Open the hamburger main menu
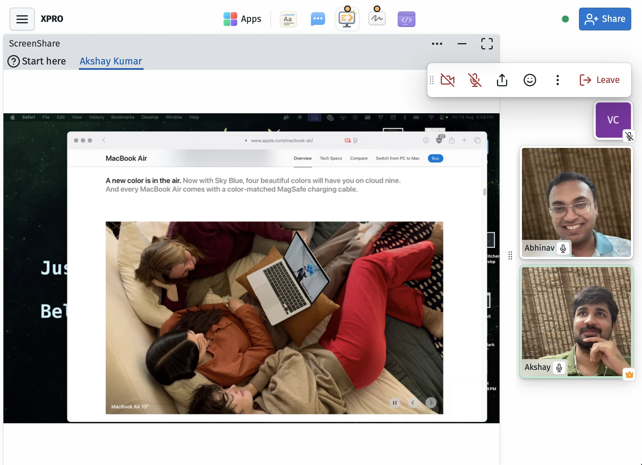The width and height of the screenshot is (642, 465). tap(22, 19)
